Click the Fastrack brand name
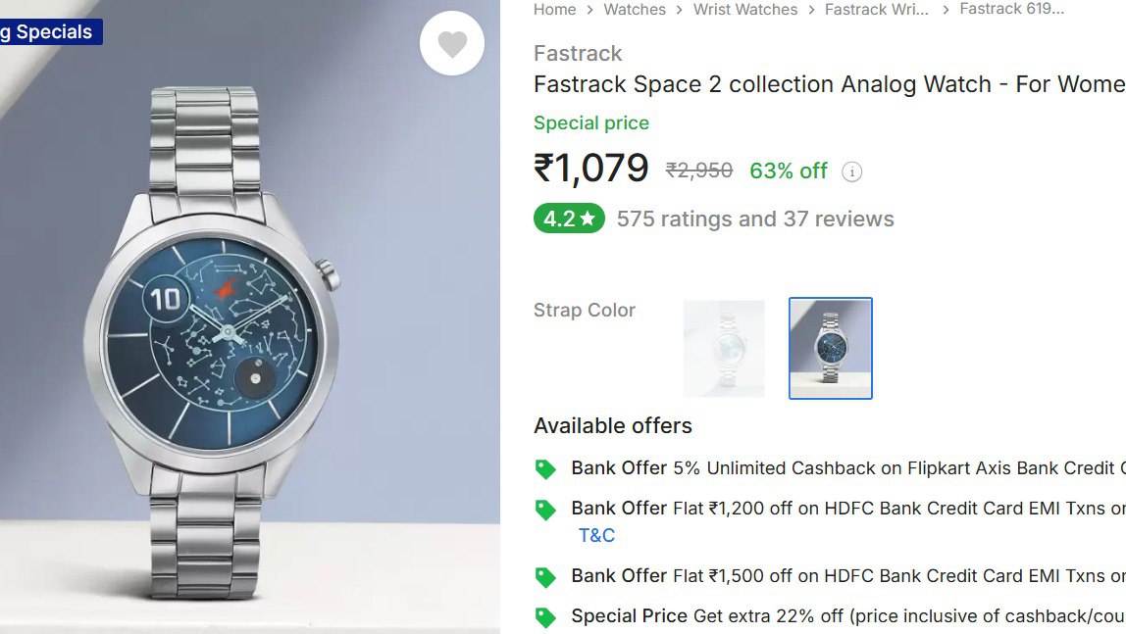 point(578,54)
